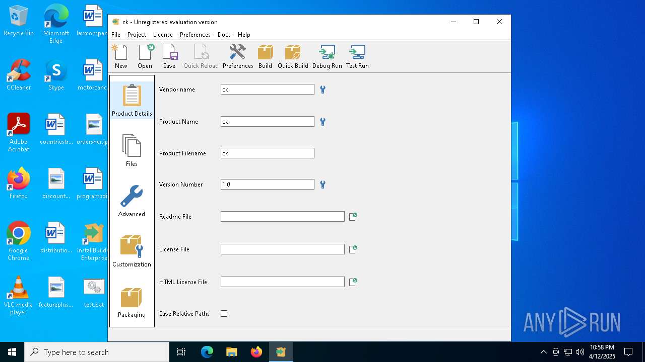This screenshot has width=645, height=362.
Task: Launch Debug Run from the toolbar
Action: tap(327, 56)
